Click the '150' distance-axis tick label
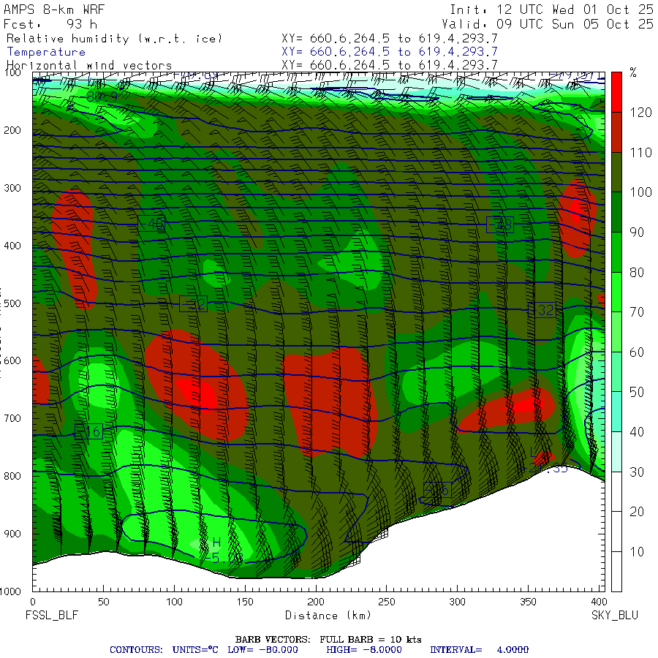Image resolution: width=658 pixels, height=658 pixels. pyautogui.click(x=245, y=602)
